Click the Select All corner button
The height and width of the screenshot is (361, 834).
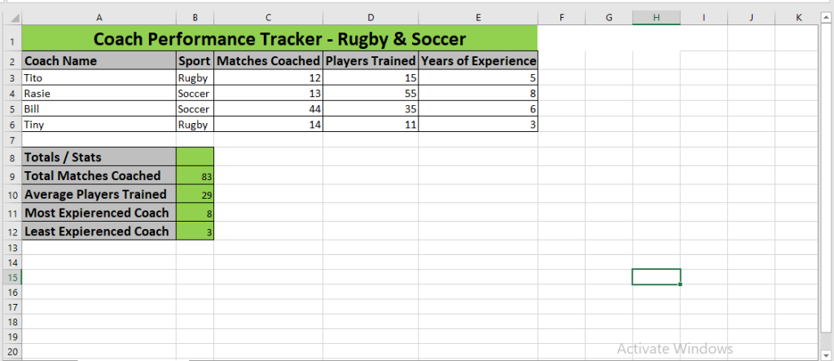click(11, 17)
